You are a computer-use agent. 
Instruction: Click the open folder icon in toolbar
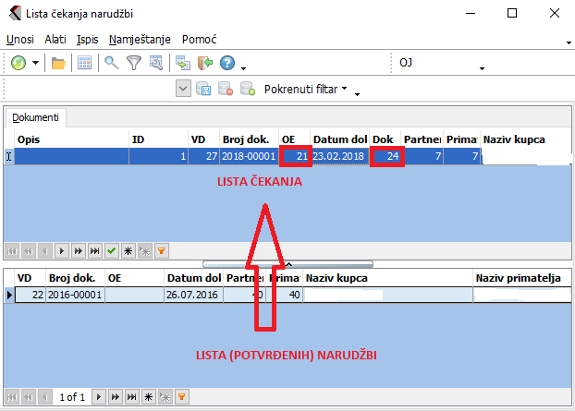58,63
